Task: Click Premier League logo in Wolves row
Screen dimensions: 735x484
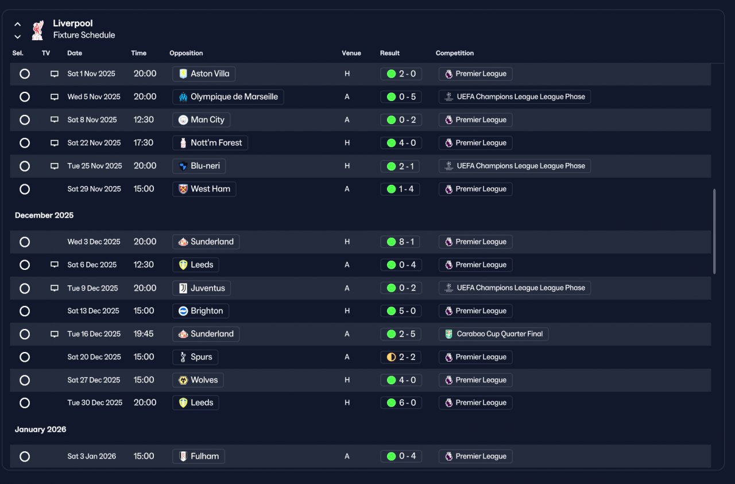Action: tap(448, 380)
